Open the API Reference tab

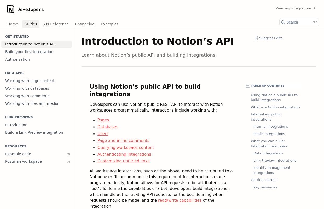(x=56, y=24)
